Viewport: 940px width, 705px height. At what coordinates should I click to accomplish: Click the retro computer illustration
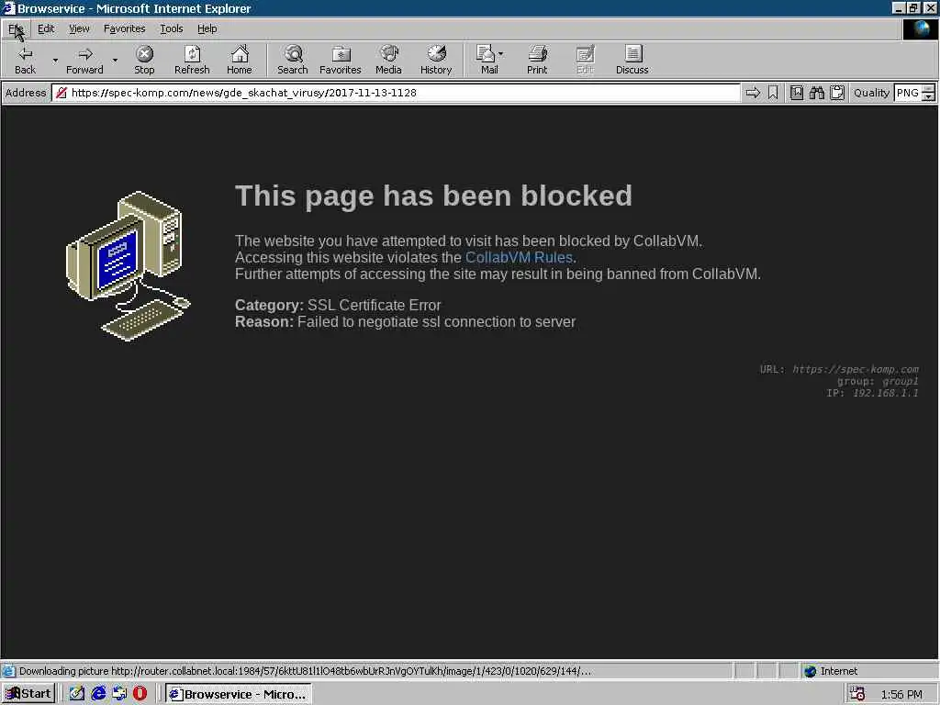pyautogui.click(x=128, y=265)
